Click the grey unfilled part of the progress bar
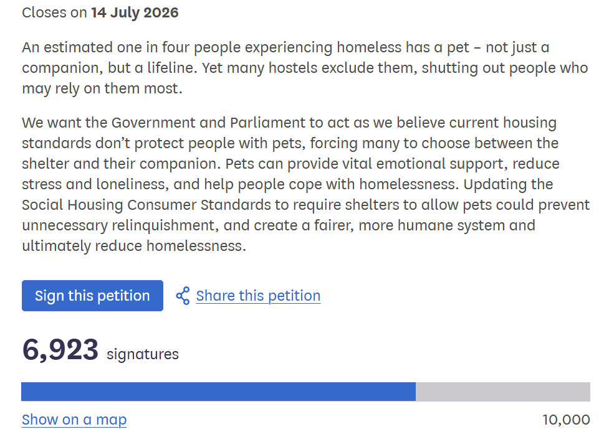This screenshot has height=442, width=599. [x=503, y=392]
